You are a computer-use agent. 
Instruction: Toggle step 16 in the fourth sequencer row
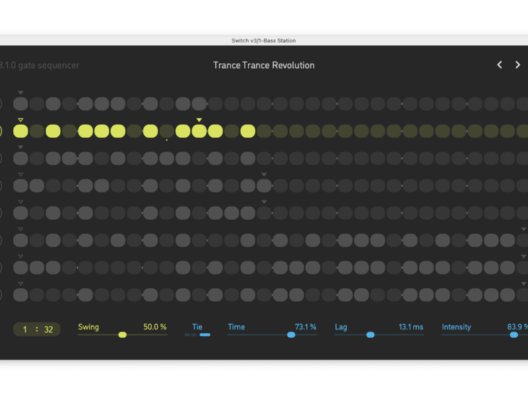pyautogui.click(x=264, y=185)
